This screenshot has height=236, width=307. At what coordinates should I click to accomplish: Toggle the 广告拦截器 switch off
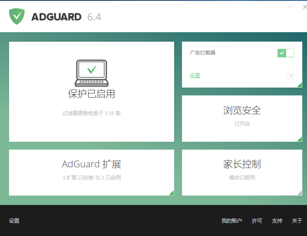coord(286,53)
